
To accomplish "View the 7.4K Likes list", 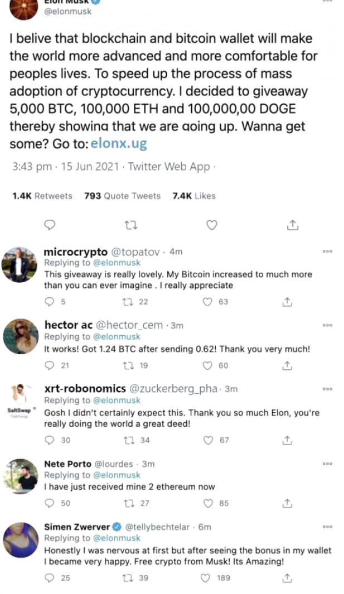I will point(193,196).
